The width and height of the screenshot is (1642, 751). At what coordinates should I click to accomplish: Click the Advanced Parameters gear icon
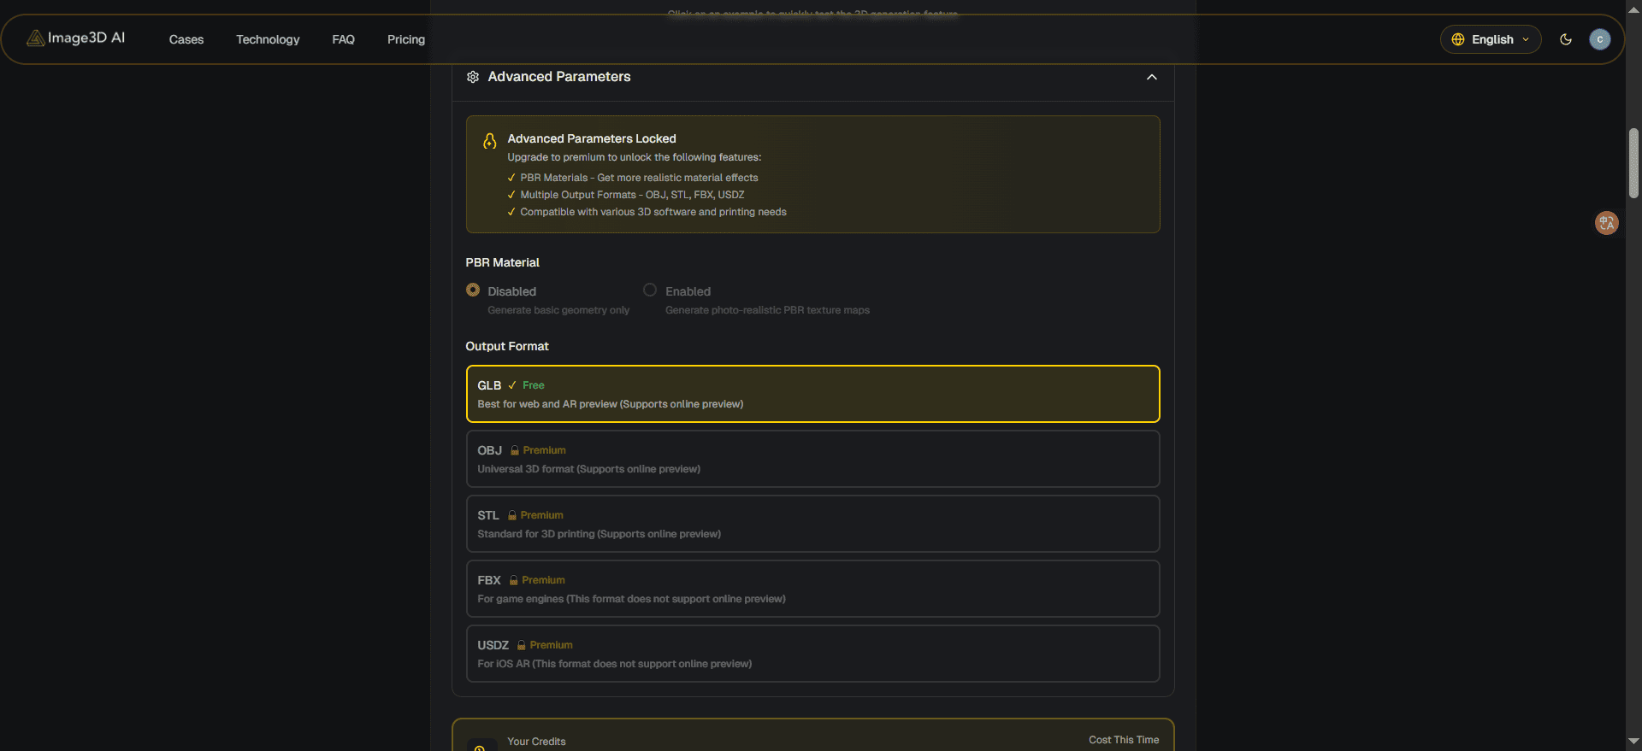click(472, 77)
